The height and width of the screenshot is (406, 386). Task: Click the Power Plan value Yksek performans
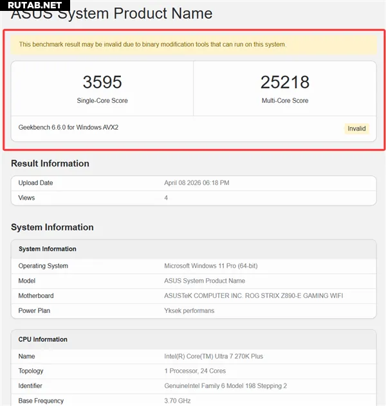[191, 311]
